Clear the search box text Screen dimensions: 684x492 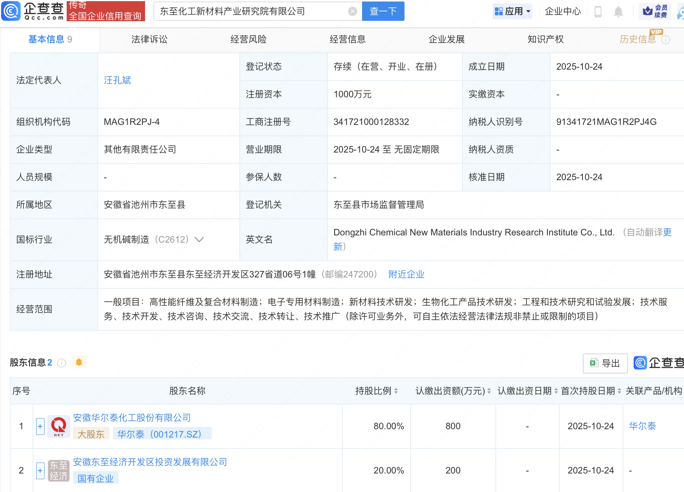[352, 11]
